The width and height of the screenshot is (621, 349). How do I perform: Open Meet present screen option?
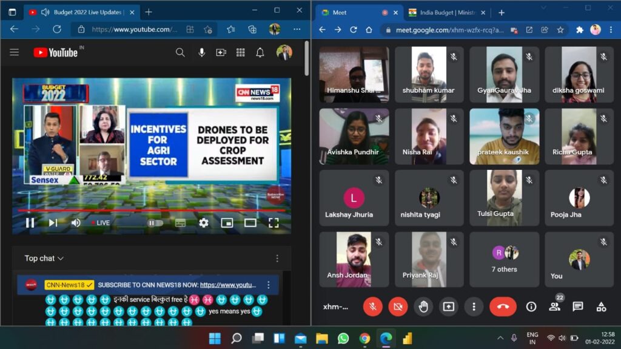pyautogui.click(x=449, y=307)
